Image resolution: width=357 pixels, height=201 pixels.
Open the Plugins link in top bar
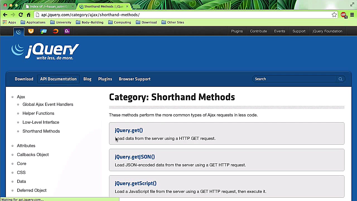(x=237, y=31)
